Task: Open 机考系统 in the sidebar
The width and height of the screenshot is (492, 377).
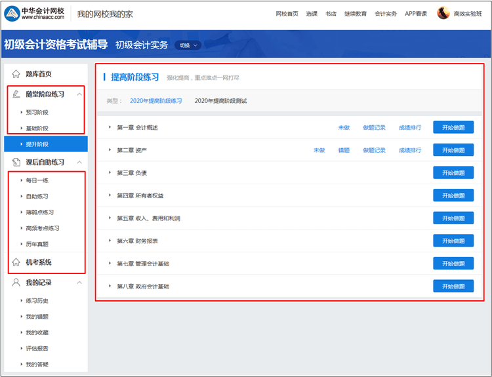Action: (39, 262)
